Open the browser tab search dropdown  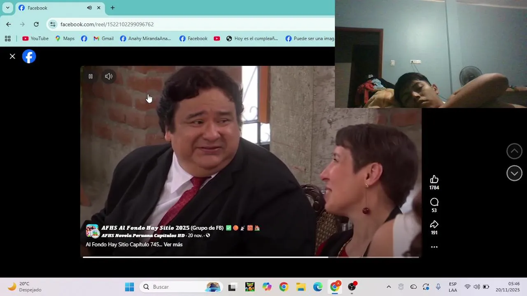tap(7, 8)
